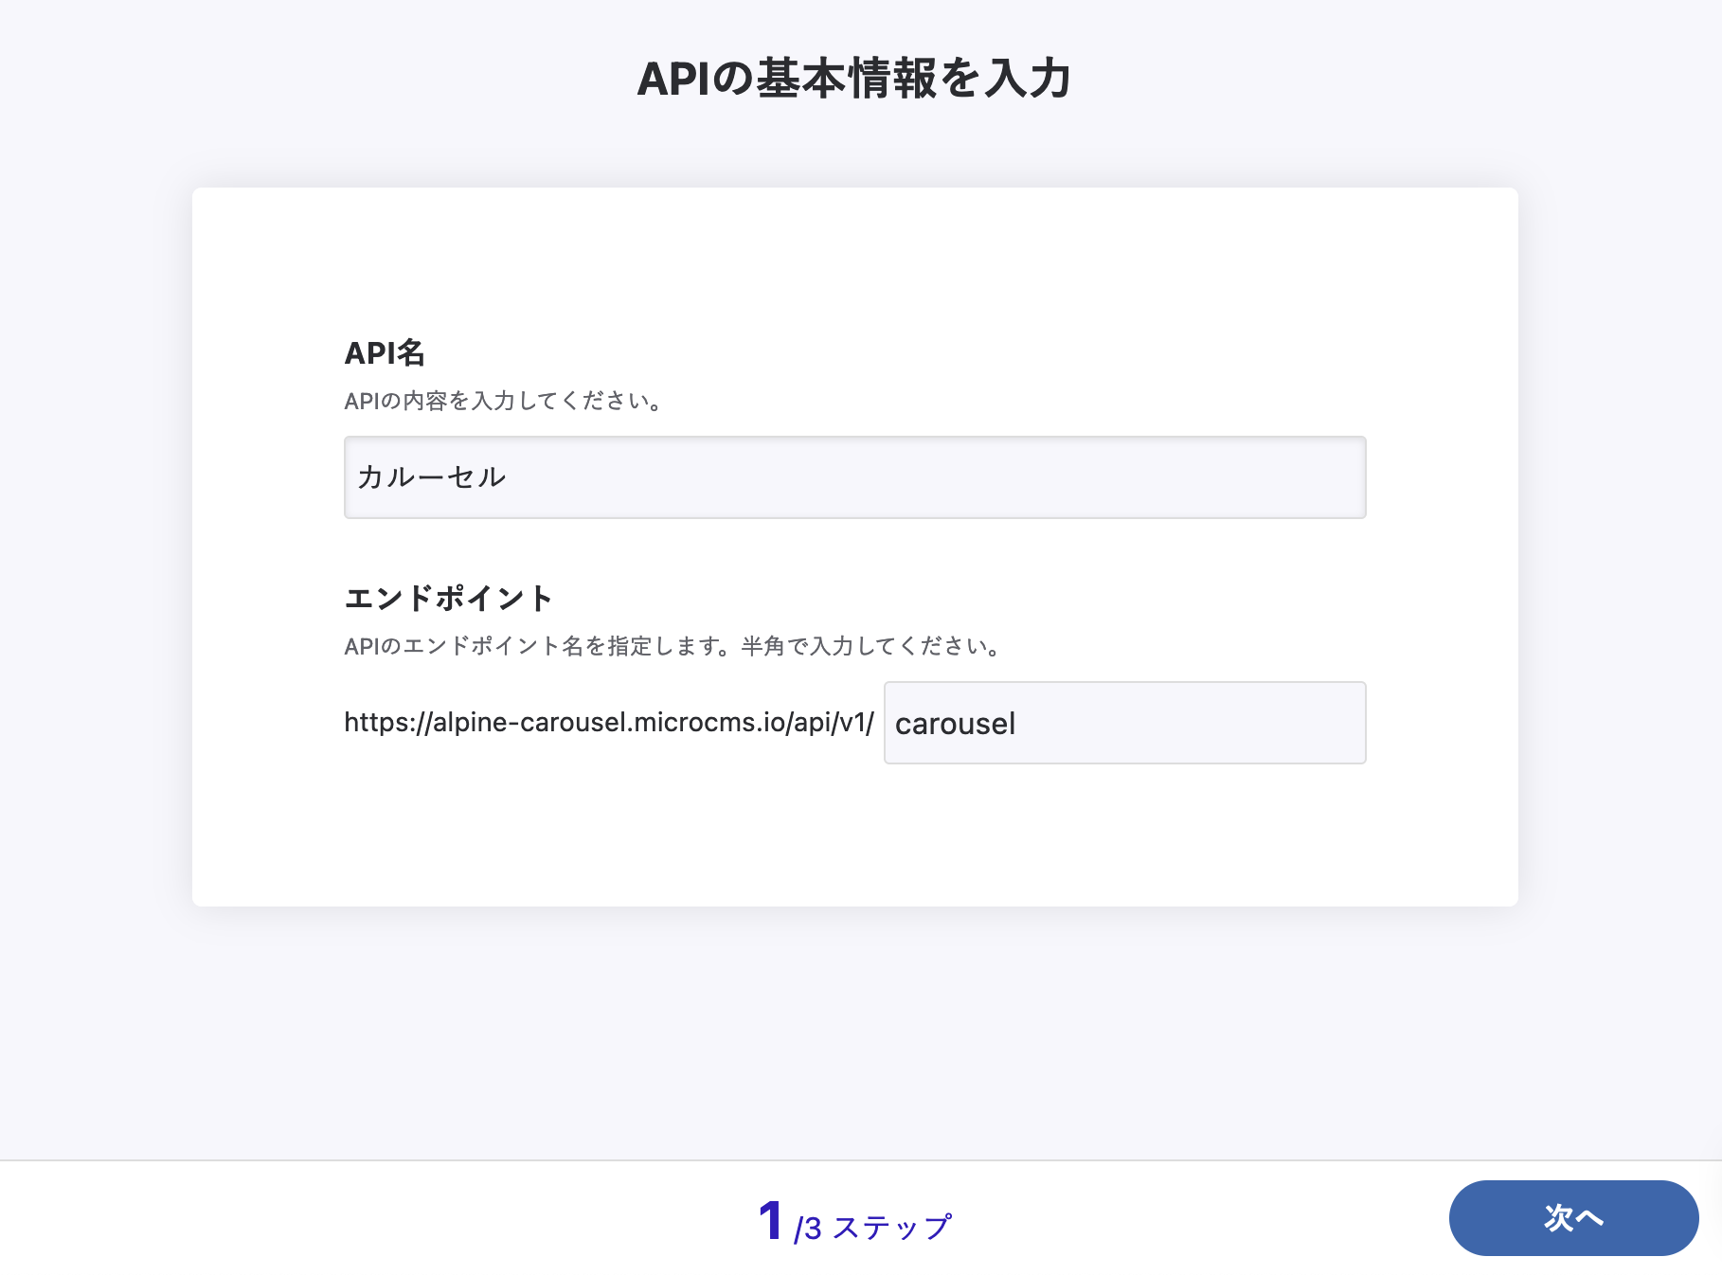Place cursor on the word carousel in endpoint field

pos(955,724)
